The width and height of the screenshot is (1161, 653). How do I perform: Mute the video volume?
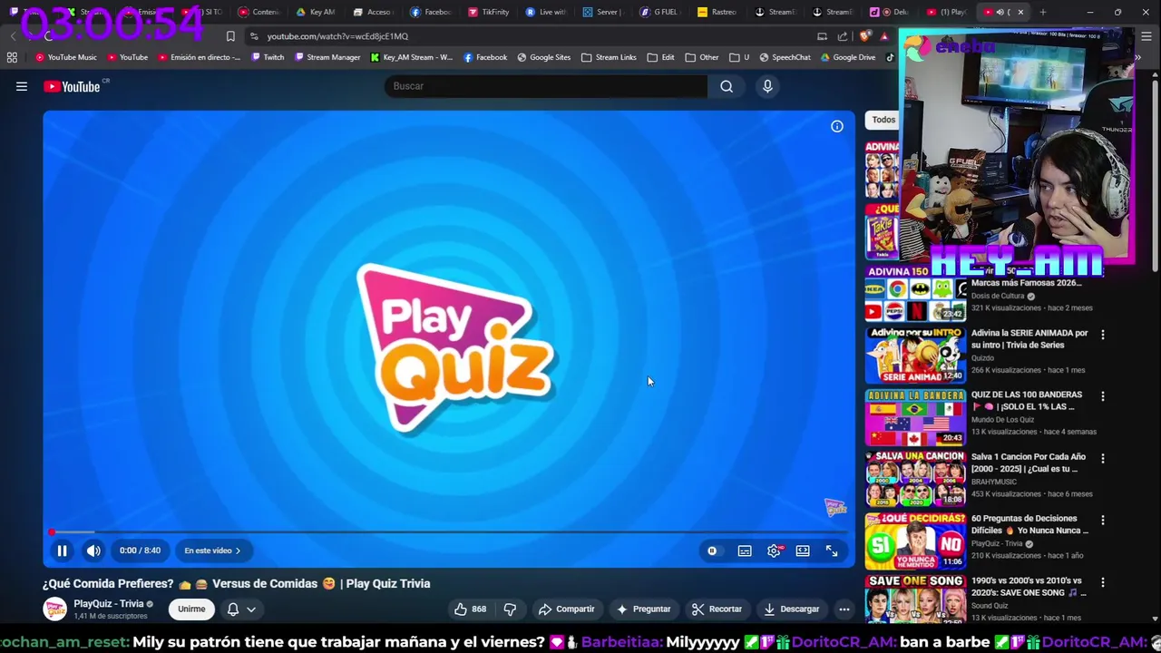pyautogui.click(x=93, y=551)
